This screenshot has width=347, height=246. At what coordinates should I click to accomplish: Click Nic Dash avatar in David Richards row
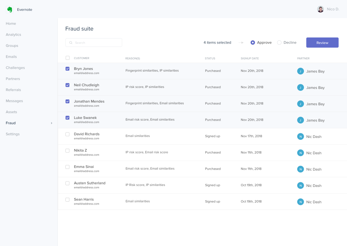[x=300, y=137]
